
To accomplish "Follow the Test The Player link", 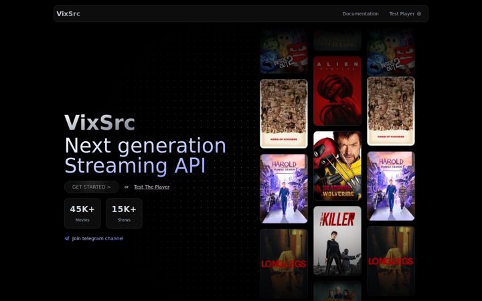I will [x=151, y=187].
